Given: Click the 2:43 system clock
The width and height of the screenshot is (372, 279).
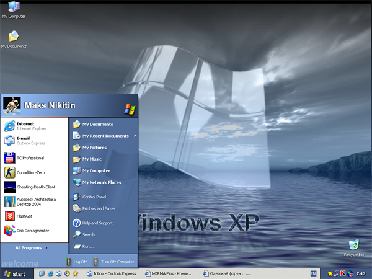Looking at the screenshot, I should (361, 273).
